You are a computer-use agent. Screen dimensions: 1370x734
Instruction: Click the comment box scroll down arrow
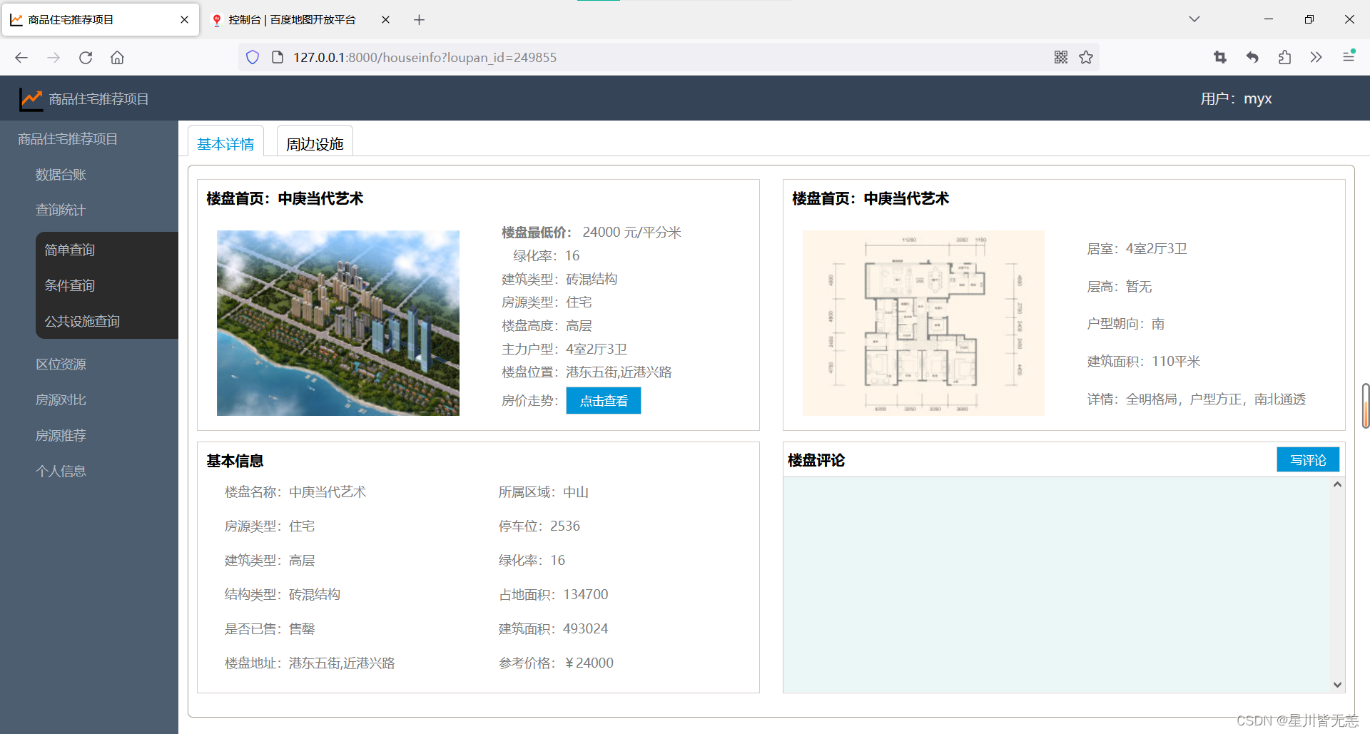click(1337, 685)
